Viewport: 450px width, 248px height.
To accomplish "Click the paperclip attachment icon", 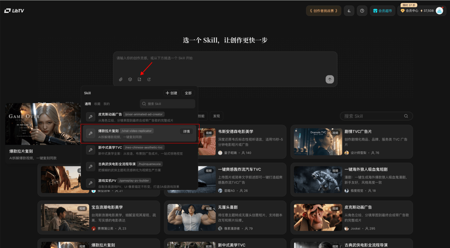I will (x=120, y=80).
